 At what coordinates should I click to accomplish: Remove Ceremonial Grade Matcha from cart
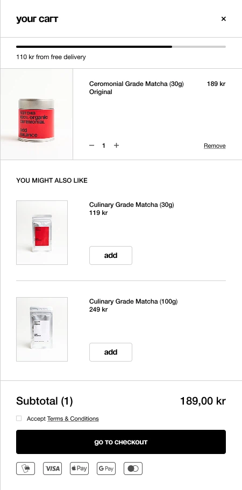215,146
